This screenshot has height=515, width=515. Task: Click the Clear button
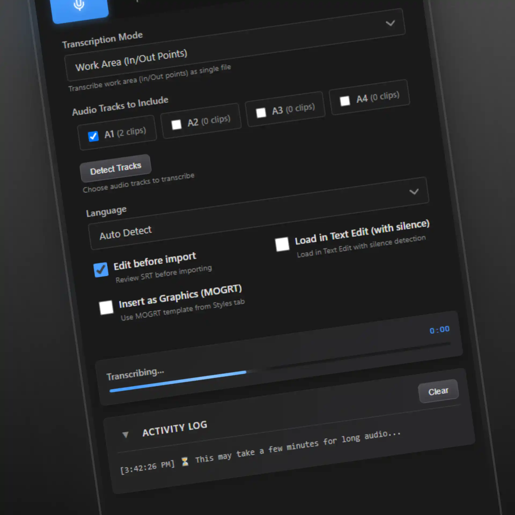tap(438, 391)
